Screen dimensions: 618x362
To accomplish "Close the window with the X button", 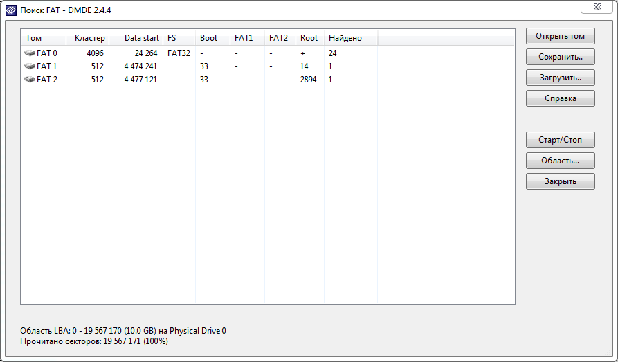I will coord(597,7).
